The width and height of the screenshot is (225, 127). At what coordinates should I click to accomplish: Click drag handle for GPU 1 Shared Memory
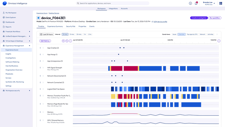point(40,120)
